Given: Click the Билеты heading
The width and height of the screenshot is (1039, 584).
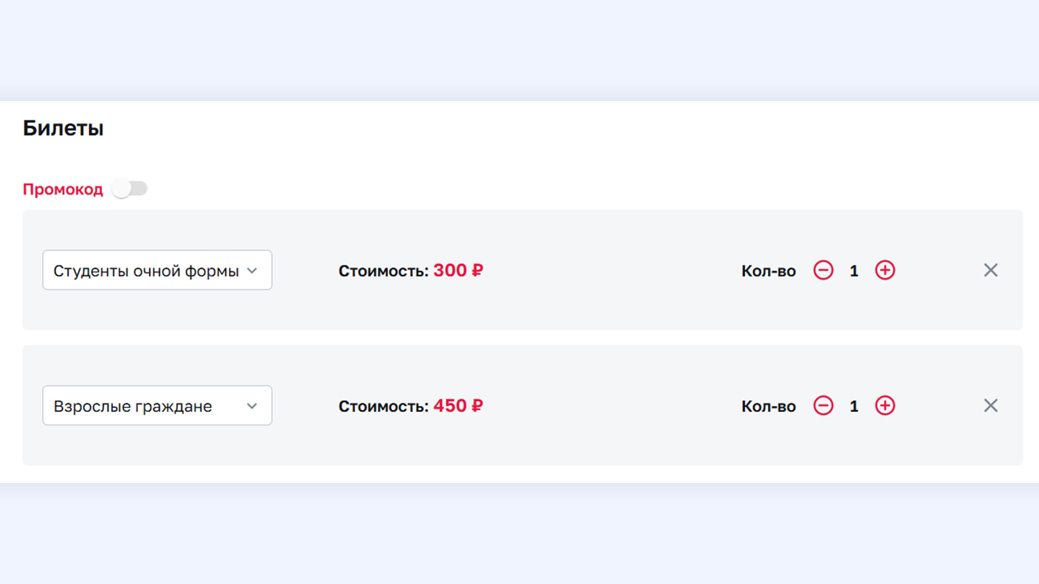Looking at the screenshot, I should point(63,128).
